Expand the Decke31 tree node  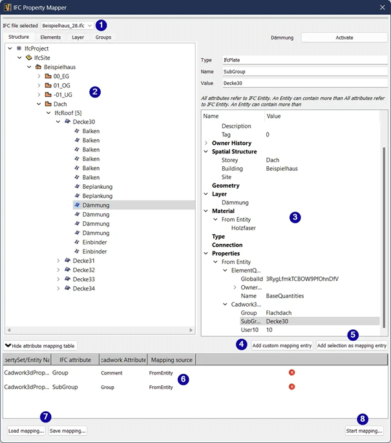pos(58,261)
